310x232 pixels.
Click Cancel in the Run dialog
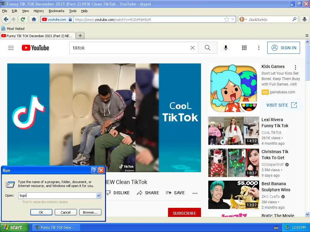(x=66, y=212)
